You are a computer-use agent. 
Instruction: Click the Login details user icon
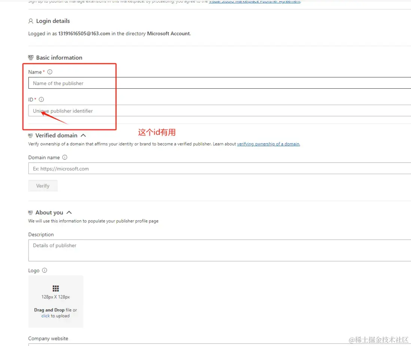[31, 21]
